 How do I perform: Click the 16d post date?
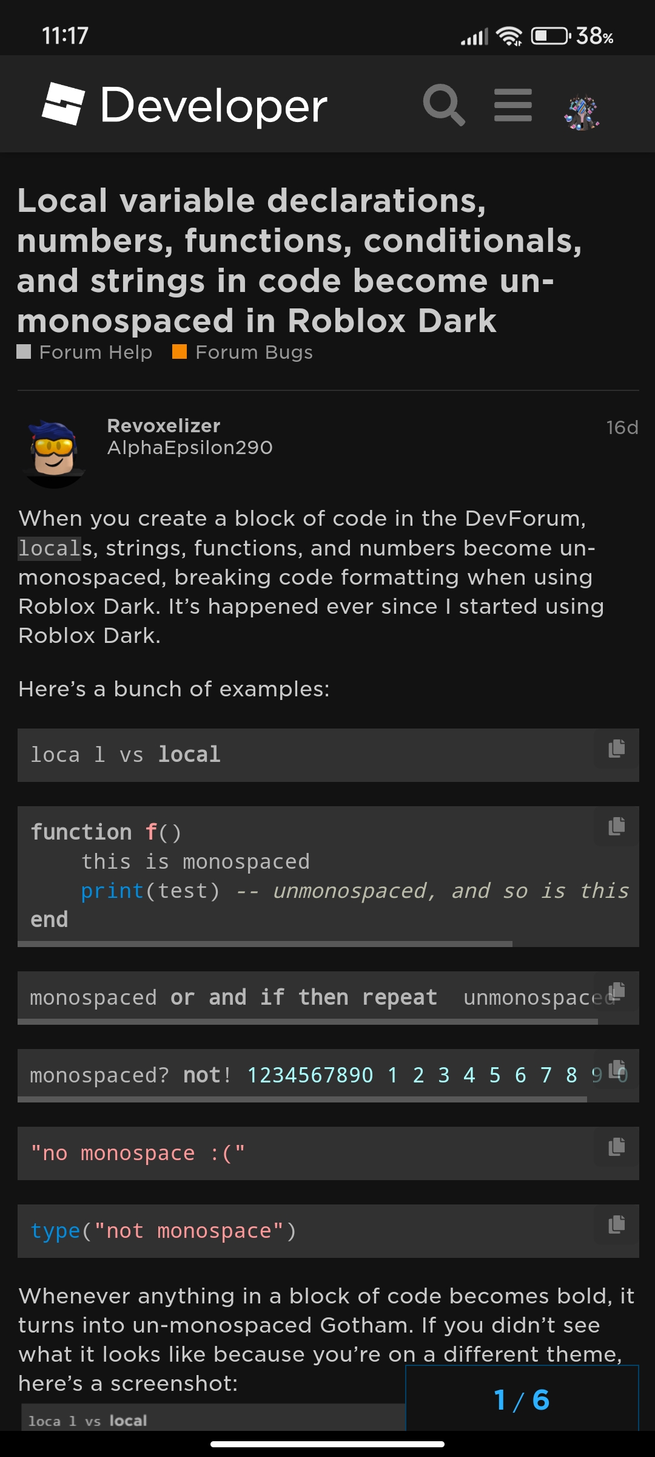point(622,427)
